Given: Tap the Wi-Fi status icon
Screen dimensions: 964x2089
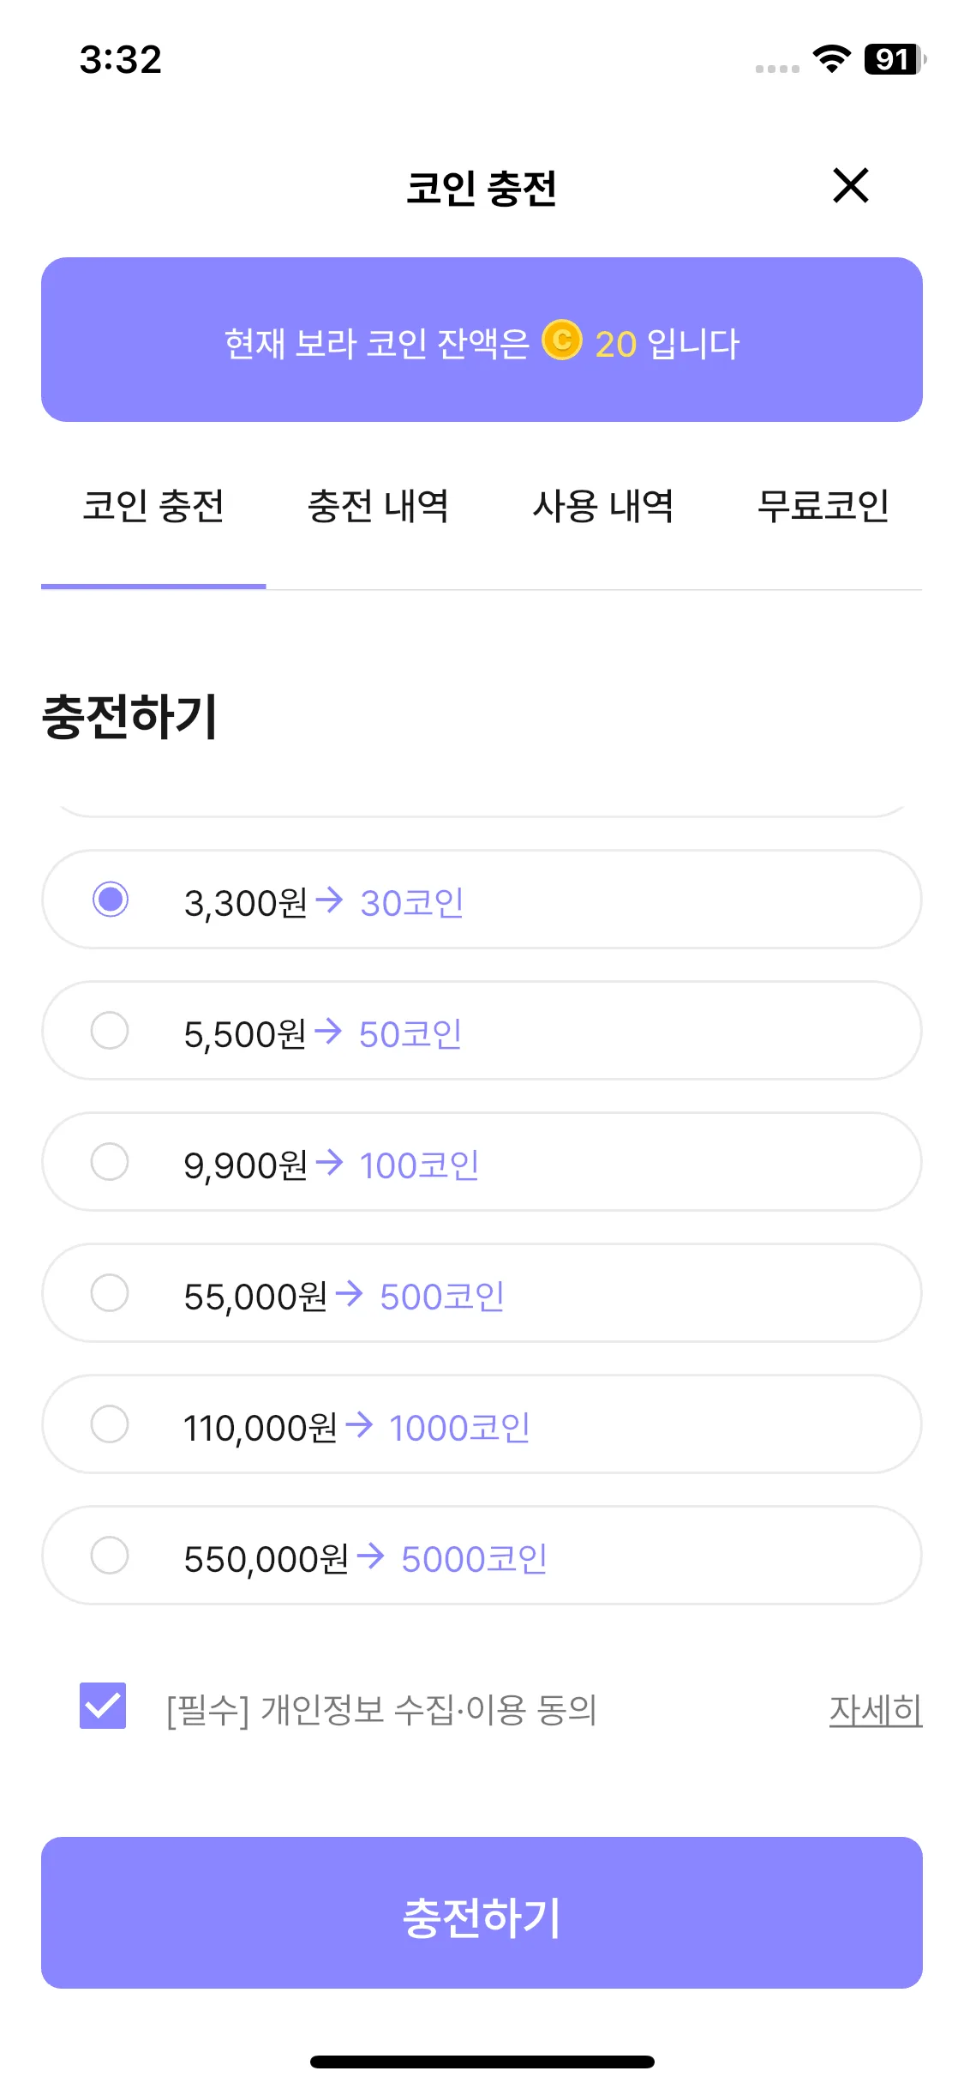Looking at the screenshot, I should tap(831, 58).
